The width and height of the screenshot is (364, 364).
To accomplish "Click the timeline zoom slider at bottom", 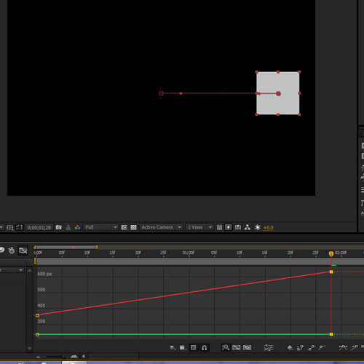I will (x=56, y=357).
